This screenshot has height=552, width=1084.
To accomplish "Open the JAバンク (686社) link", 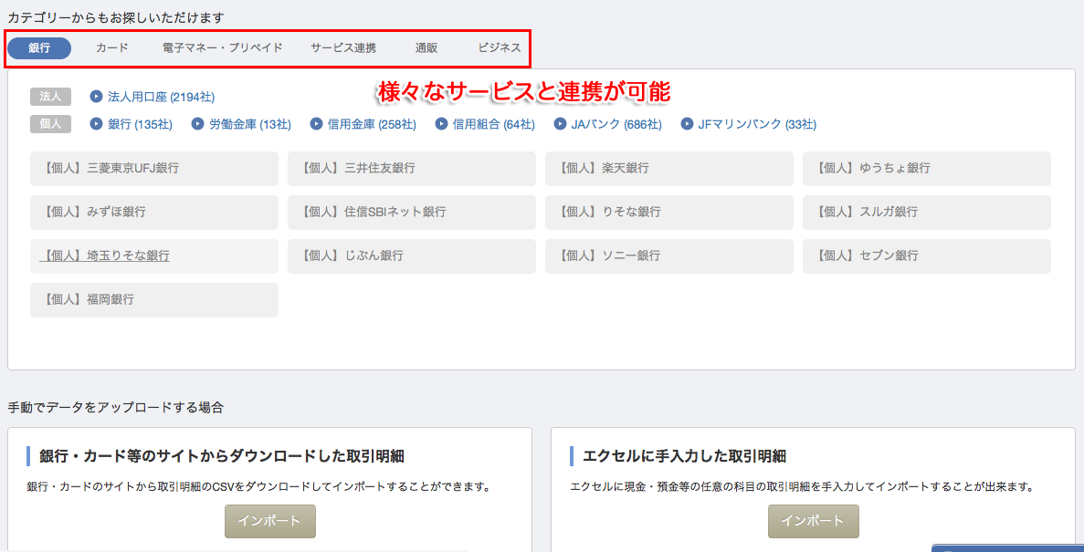I will point(616,124).
